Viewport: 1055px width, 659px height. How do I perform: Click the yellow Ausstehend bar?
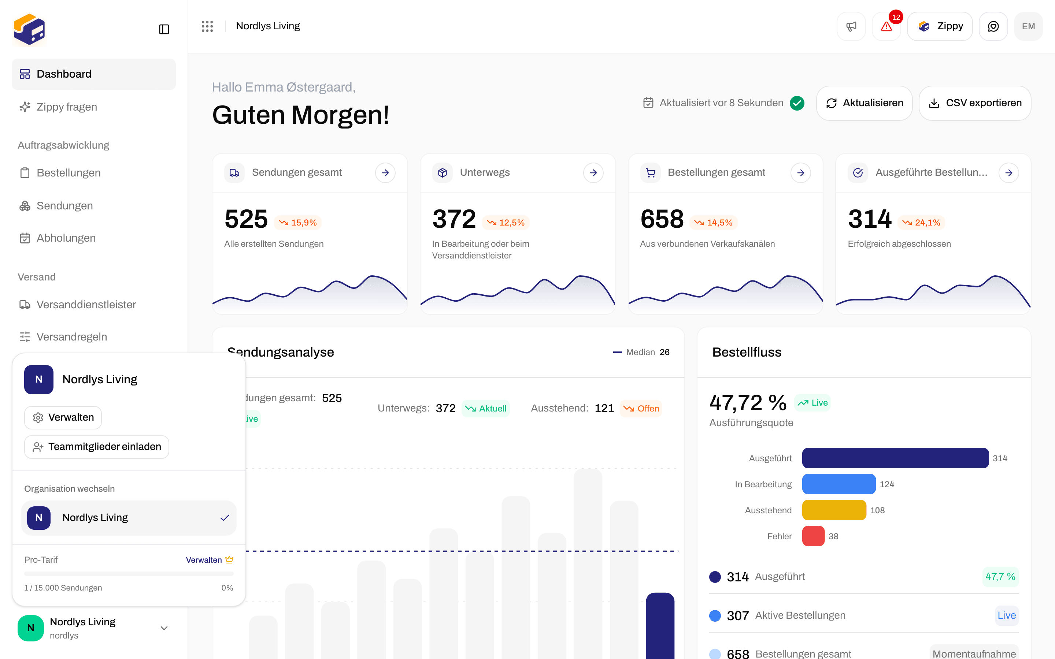[834, 510]
